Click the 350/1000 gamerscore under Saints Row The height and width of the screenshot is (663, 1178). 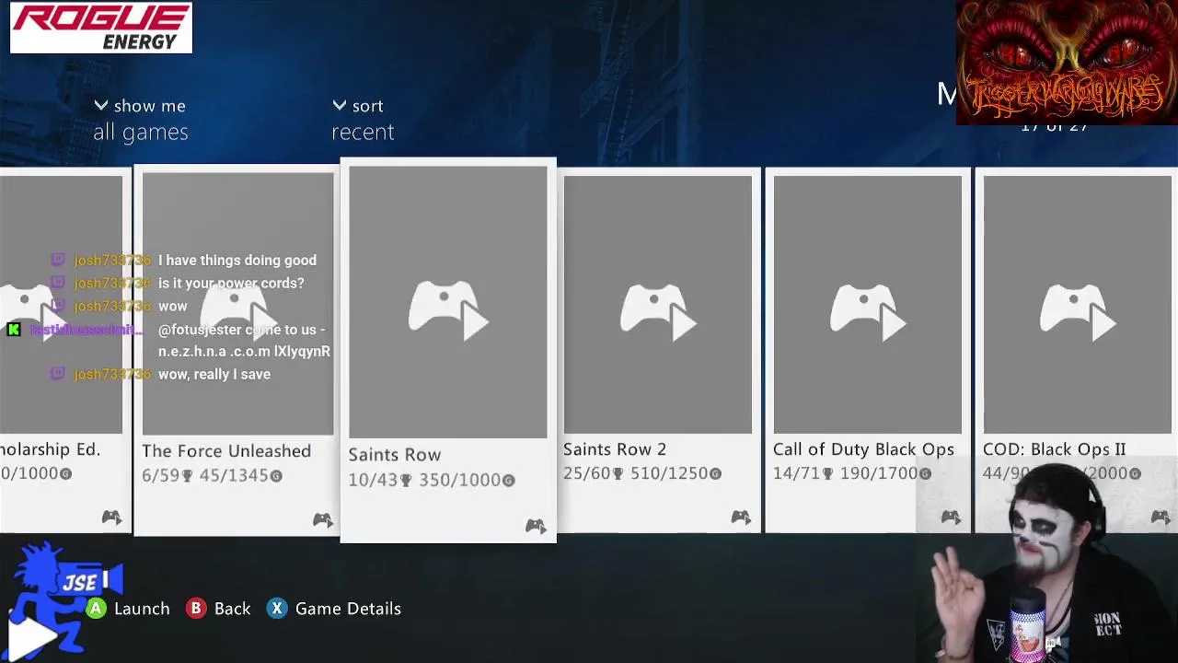(x=467, y=480)
